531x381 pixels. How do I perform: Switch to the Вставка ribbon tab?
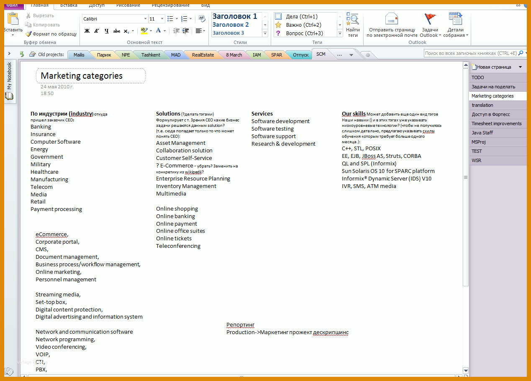69,5
